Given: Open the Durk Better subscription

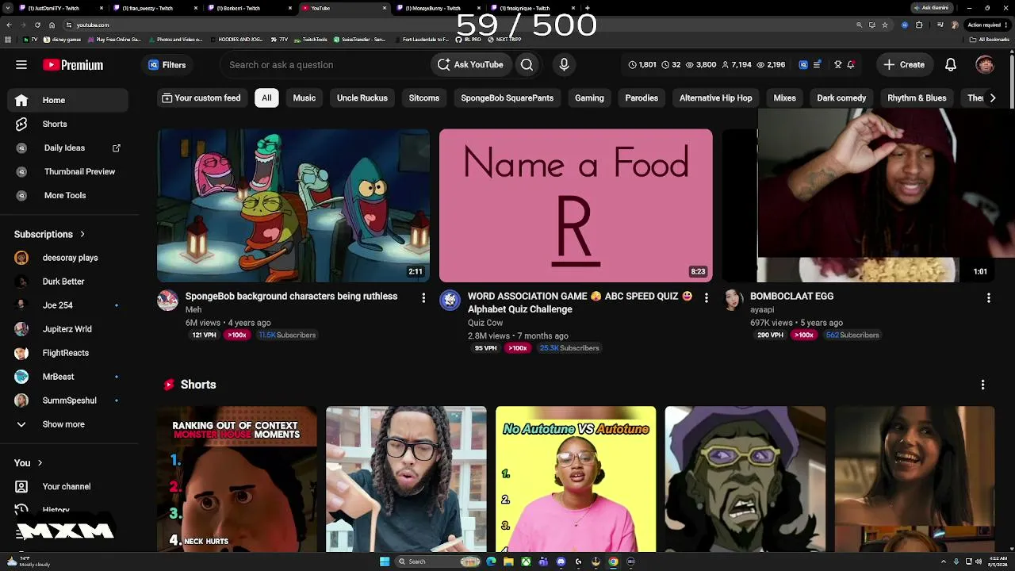Looking at the screenshot, I should (67, 282).
